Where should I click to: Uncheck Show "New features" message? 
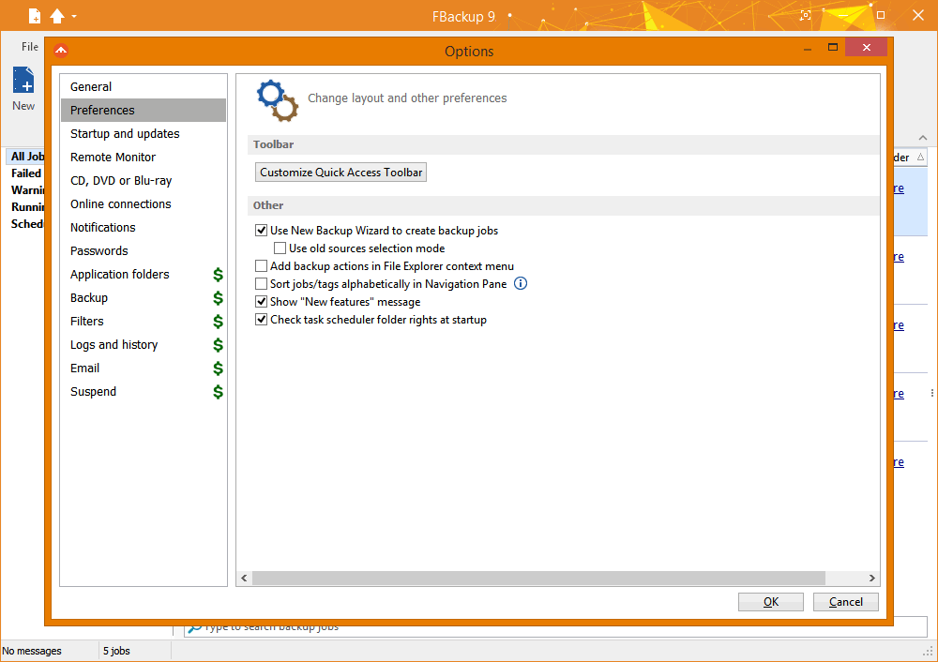click(x=262, y=301)
